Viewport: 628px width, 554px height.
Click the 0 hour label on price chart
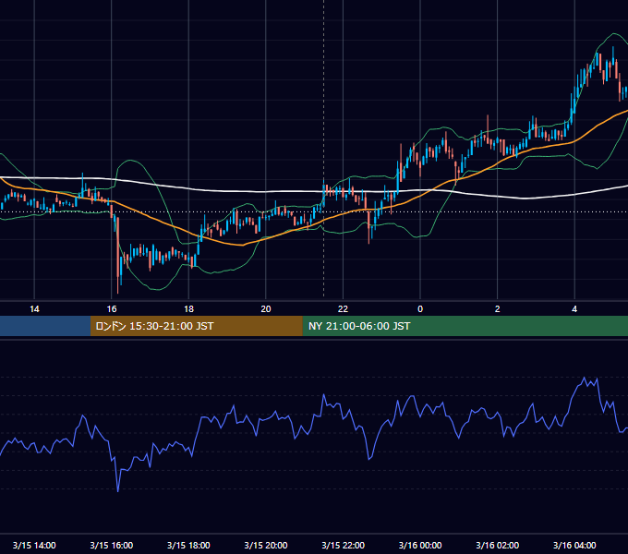[x=420, y=309]
